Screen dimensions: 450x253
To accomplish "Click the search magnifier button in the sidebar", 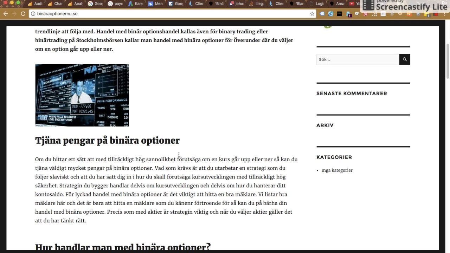I will coord(405,59).
